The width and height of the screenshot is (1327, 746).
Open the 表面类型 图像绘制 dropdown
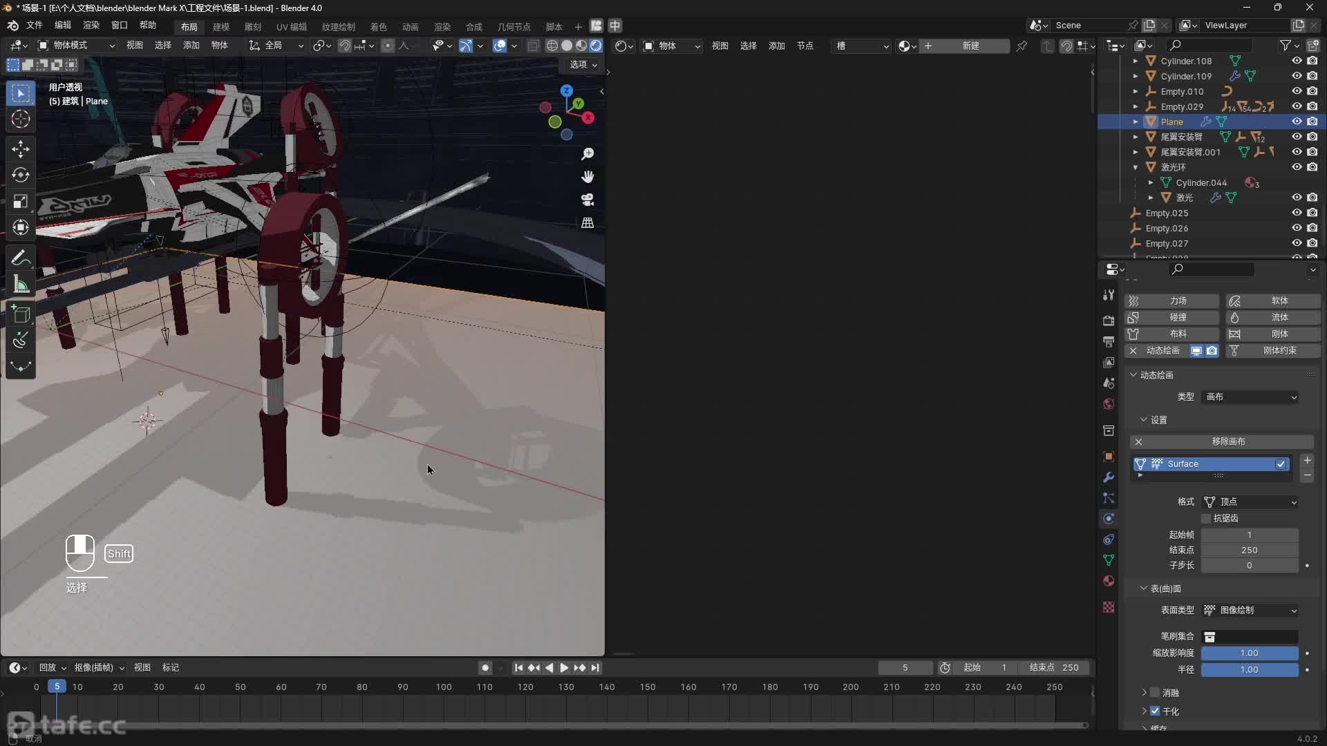[x=1251, y=611]
